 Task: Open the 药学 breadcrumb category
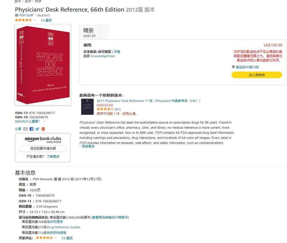tap(38, 1)
